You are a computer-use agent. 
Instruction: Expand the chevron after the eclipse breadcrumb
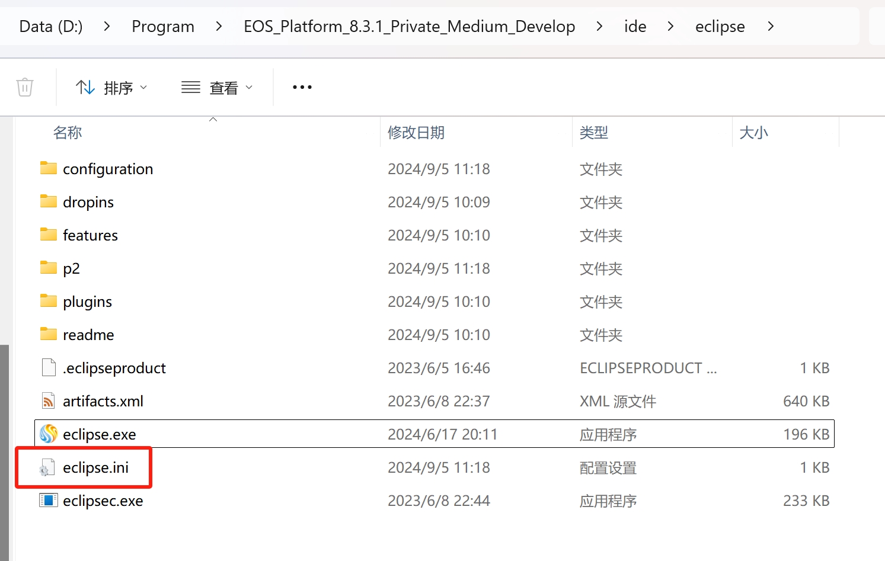pyautogui.click(x=771, y=26)
